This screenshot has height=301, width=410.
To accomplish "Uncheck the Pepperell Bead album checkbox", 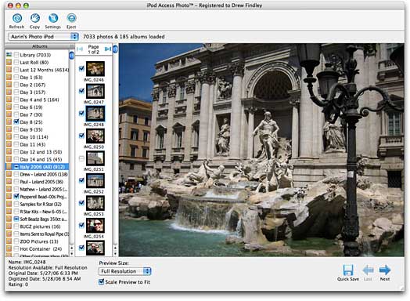I will [x=16, y=197].
